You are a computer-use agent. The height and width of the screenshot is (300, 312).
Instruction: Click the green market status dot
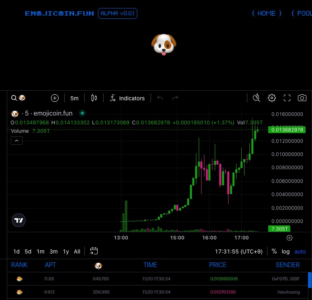(x=82, y=114)
